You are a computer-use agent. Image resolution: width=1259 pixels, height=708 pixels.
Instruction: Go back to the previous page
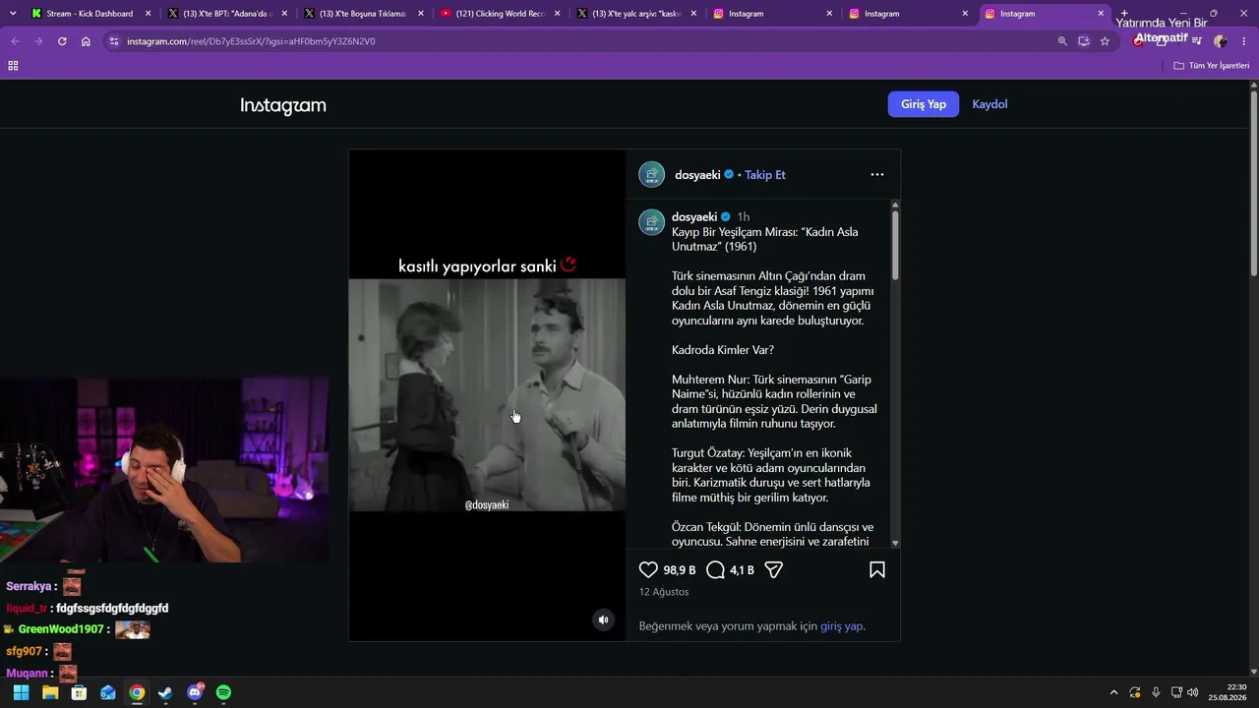pos(15,41)
